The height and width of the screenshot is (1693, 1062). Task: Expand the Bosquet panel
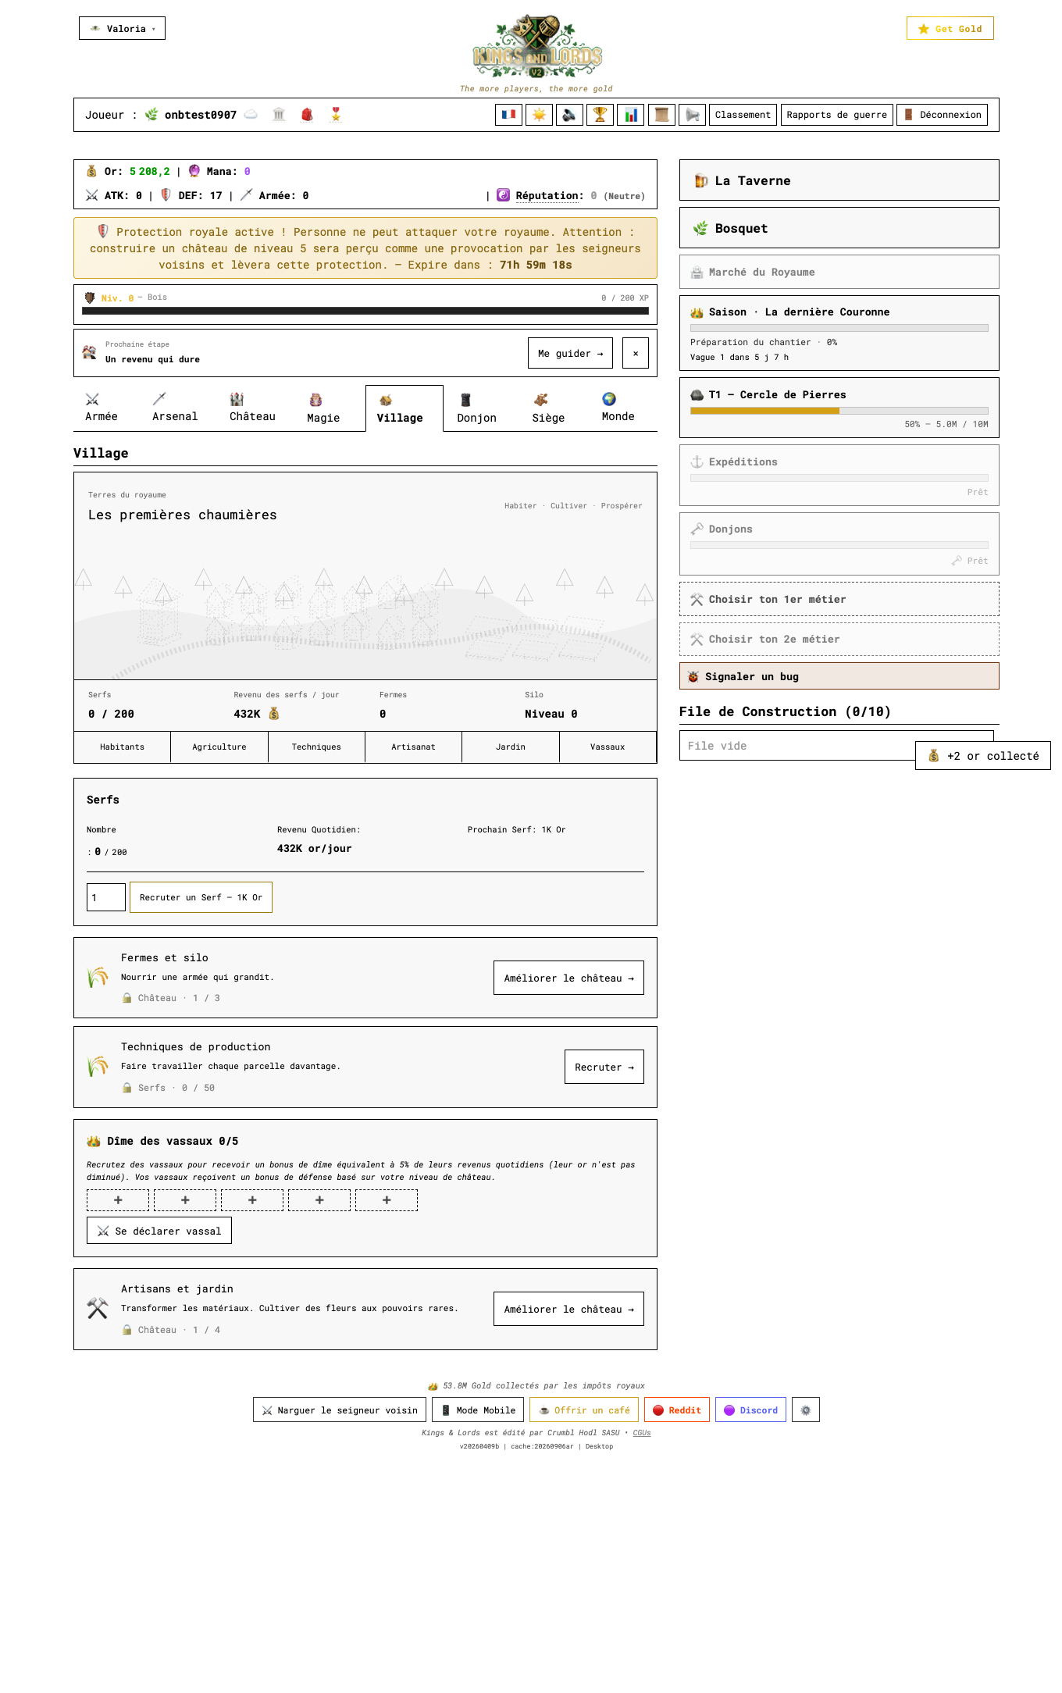pyautogui.click(x=839, y=228)
